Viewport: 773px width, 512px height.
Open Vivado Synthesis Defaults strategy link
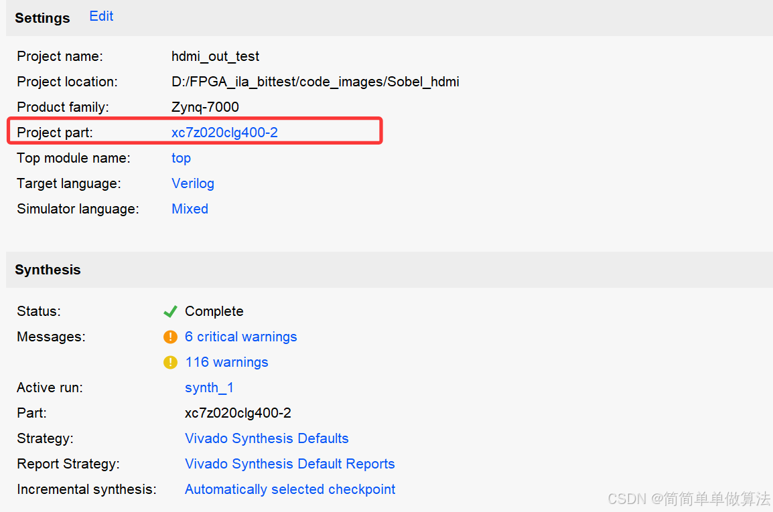click(266, 438)
